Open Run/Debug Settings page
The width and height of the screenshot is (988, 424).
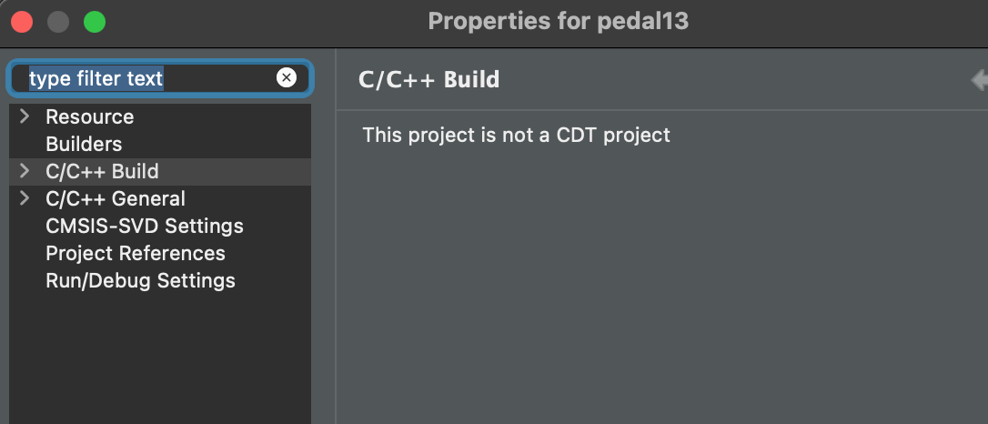tap(140, 280)
